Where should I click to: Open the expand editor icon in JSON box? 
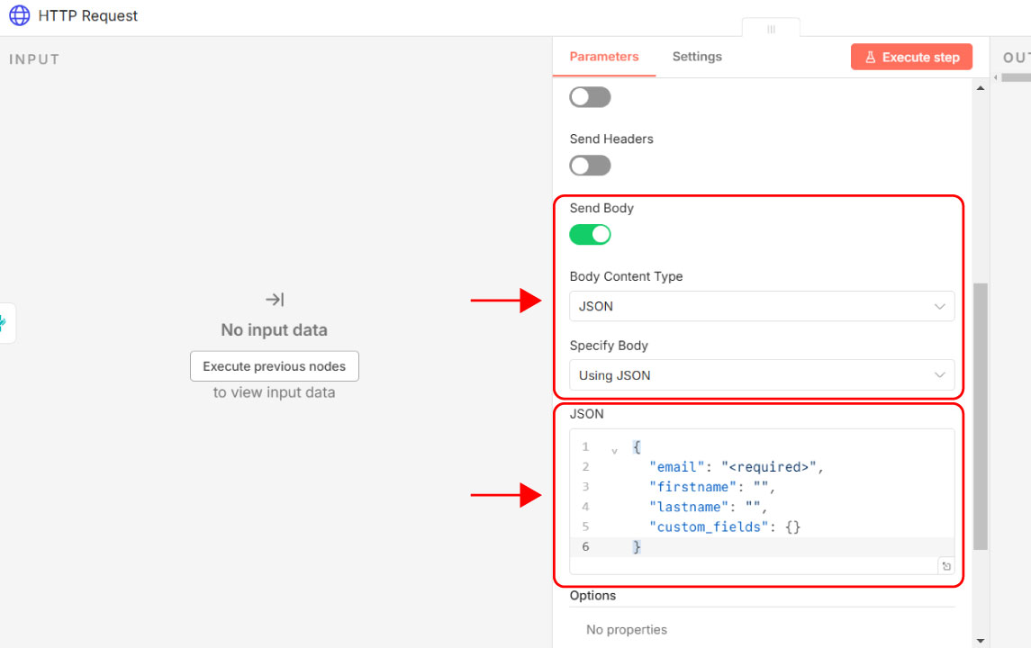click(x=945, y=566)
